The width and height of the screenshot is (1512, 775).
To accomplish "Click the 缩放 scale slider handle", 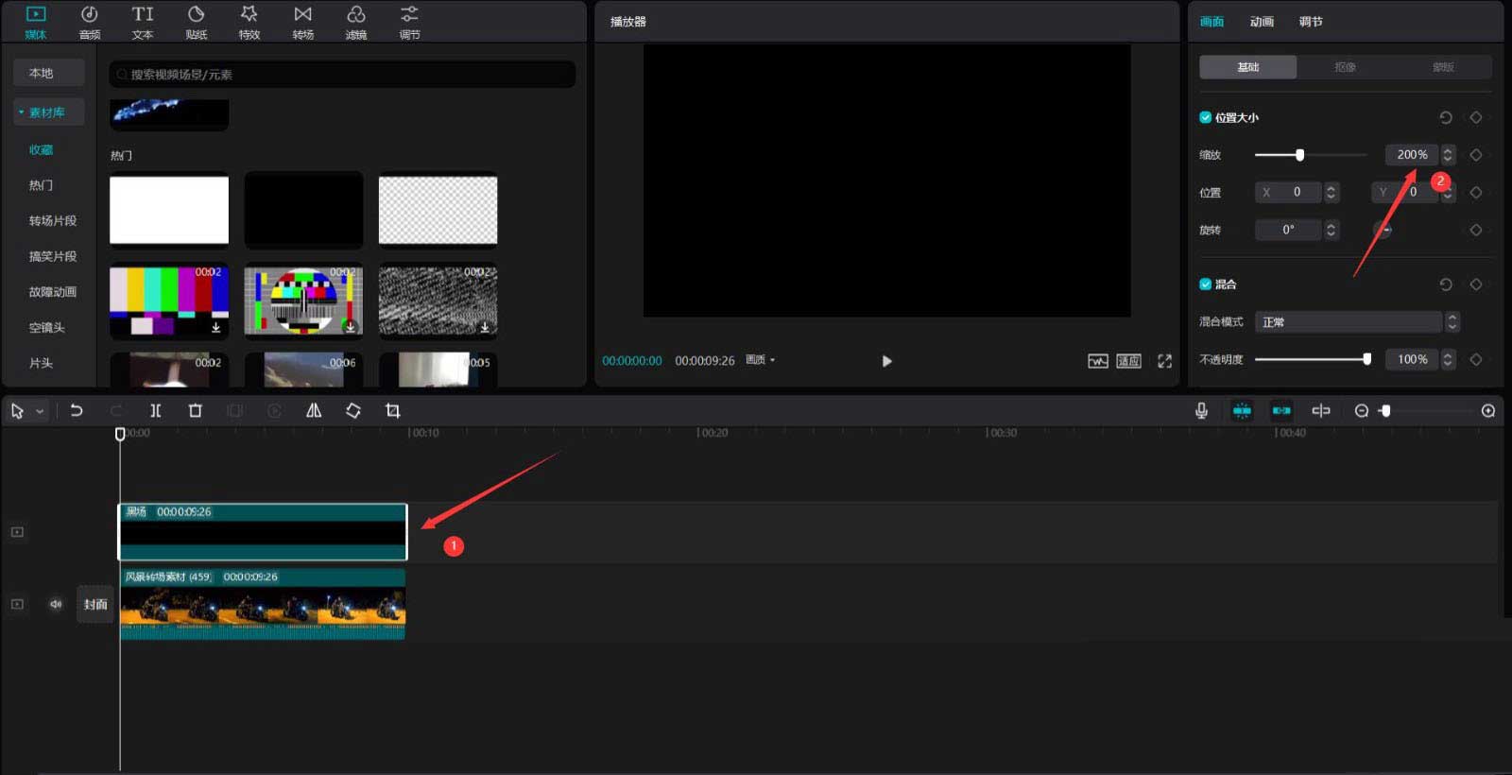I will (x=1299, y=155).
